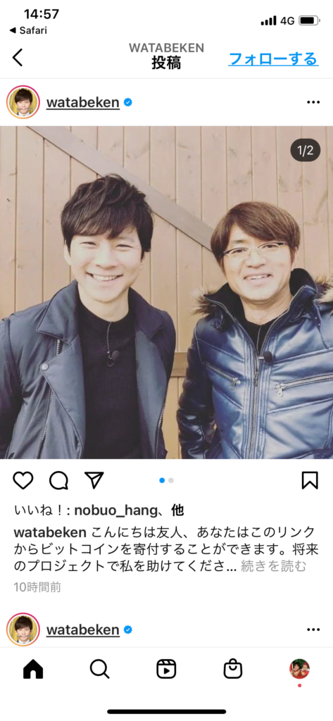Expand caption with 続きを読む

tap(274, 567)
